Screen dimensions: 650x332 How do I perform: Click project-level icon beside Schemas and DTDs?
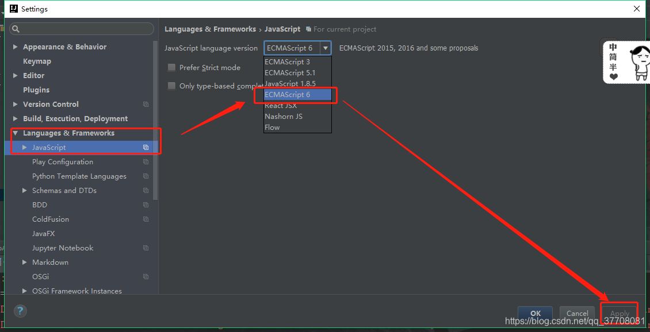click(x=146, y=191)
